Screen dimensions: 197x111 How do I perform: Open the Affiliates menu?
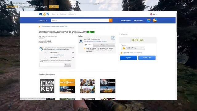click(x=72, y=14)
